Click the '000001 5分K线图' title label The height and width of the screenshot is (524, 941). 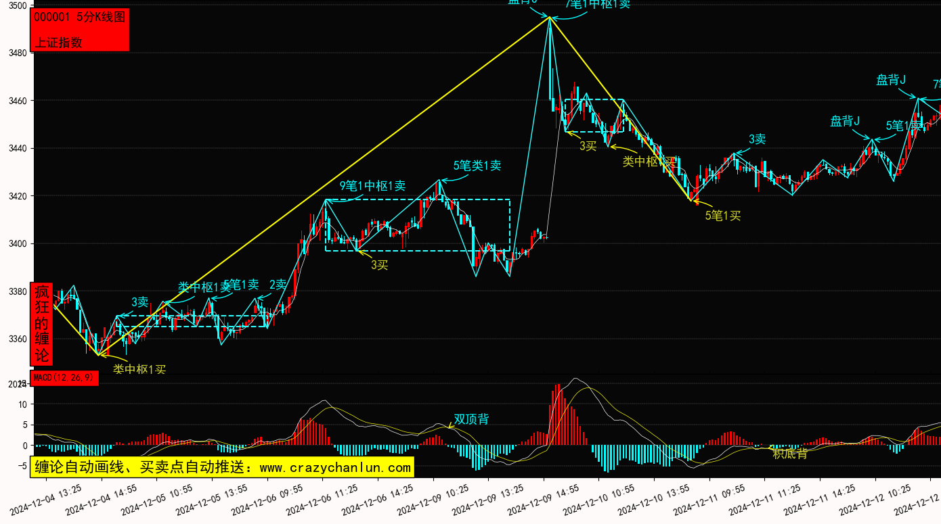pyautogui.click(x=80, y=18)
